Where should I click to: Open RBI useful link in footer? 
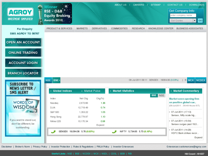130,154
